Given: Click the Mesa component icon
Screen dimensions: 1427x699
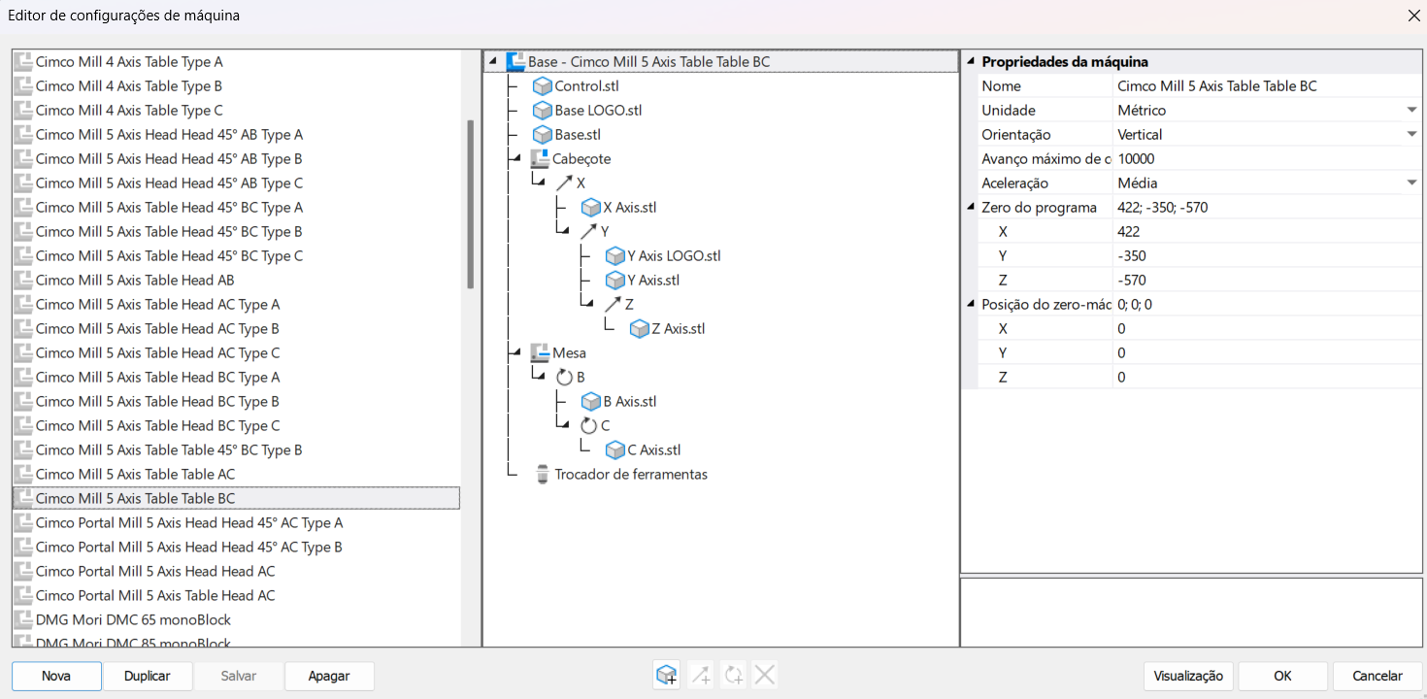Looking at the screenshot, I should [540, 353].
